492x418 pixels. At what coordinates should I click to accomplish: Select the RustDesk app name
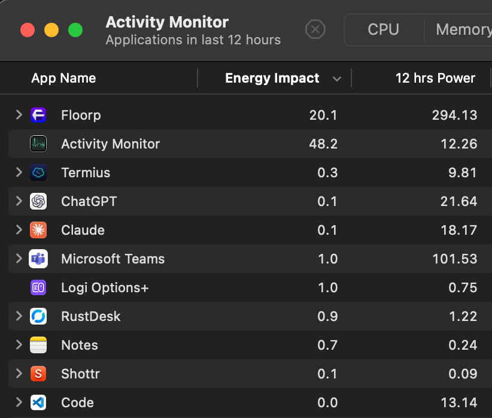91,317
